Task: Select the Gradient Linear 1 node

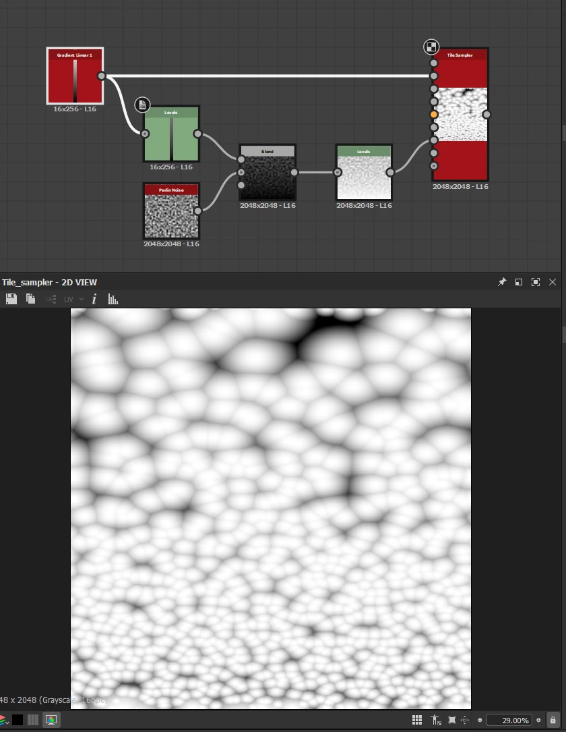Action: click(x=75, y=76)
